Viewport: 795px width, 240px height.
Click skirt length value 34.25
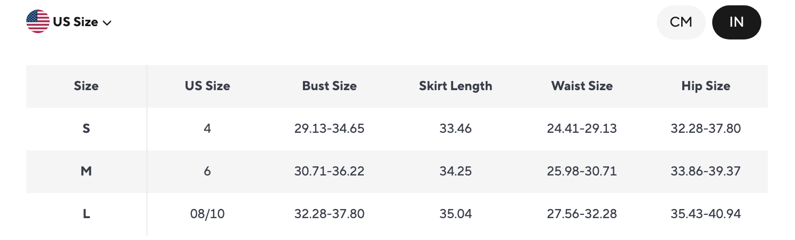point(455,171)
